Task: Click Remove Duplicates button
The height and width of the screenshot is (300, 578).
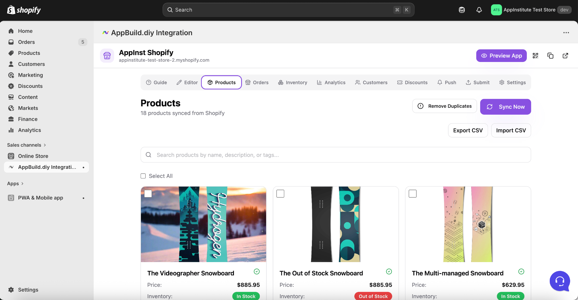Action: pyautogui.click(x=445, y=106)
